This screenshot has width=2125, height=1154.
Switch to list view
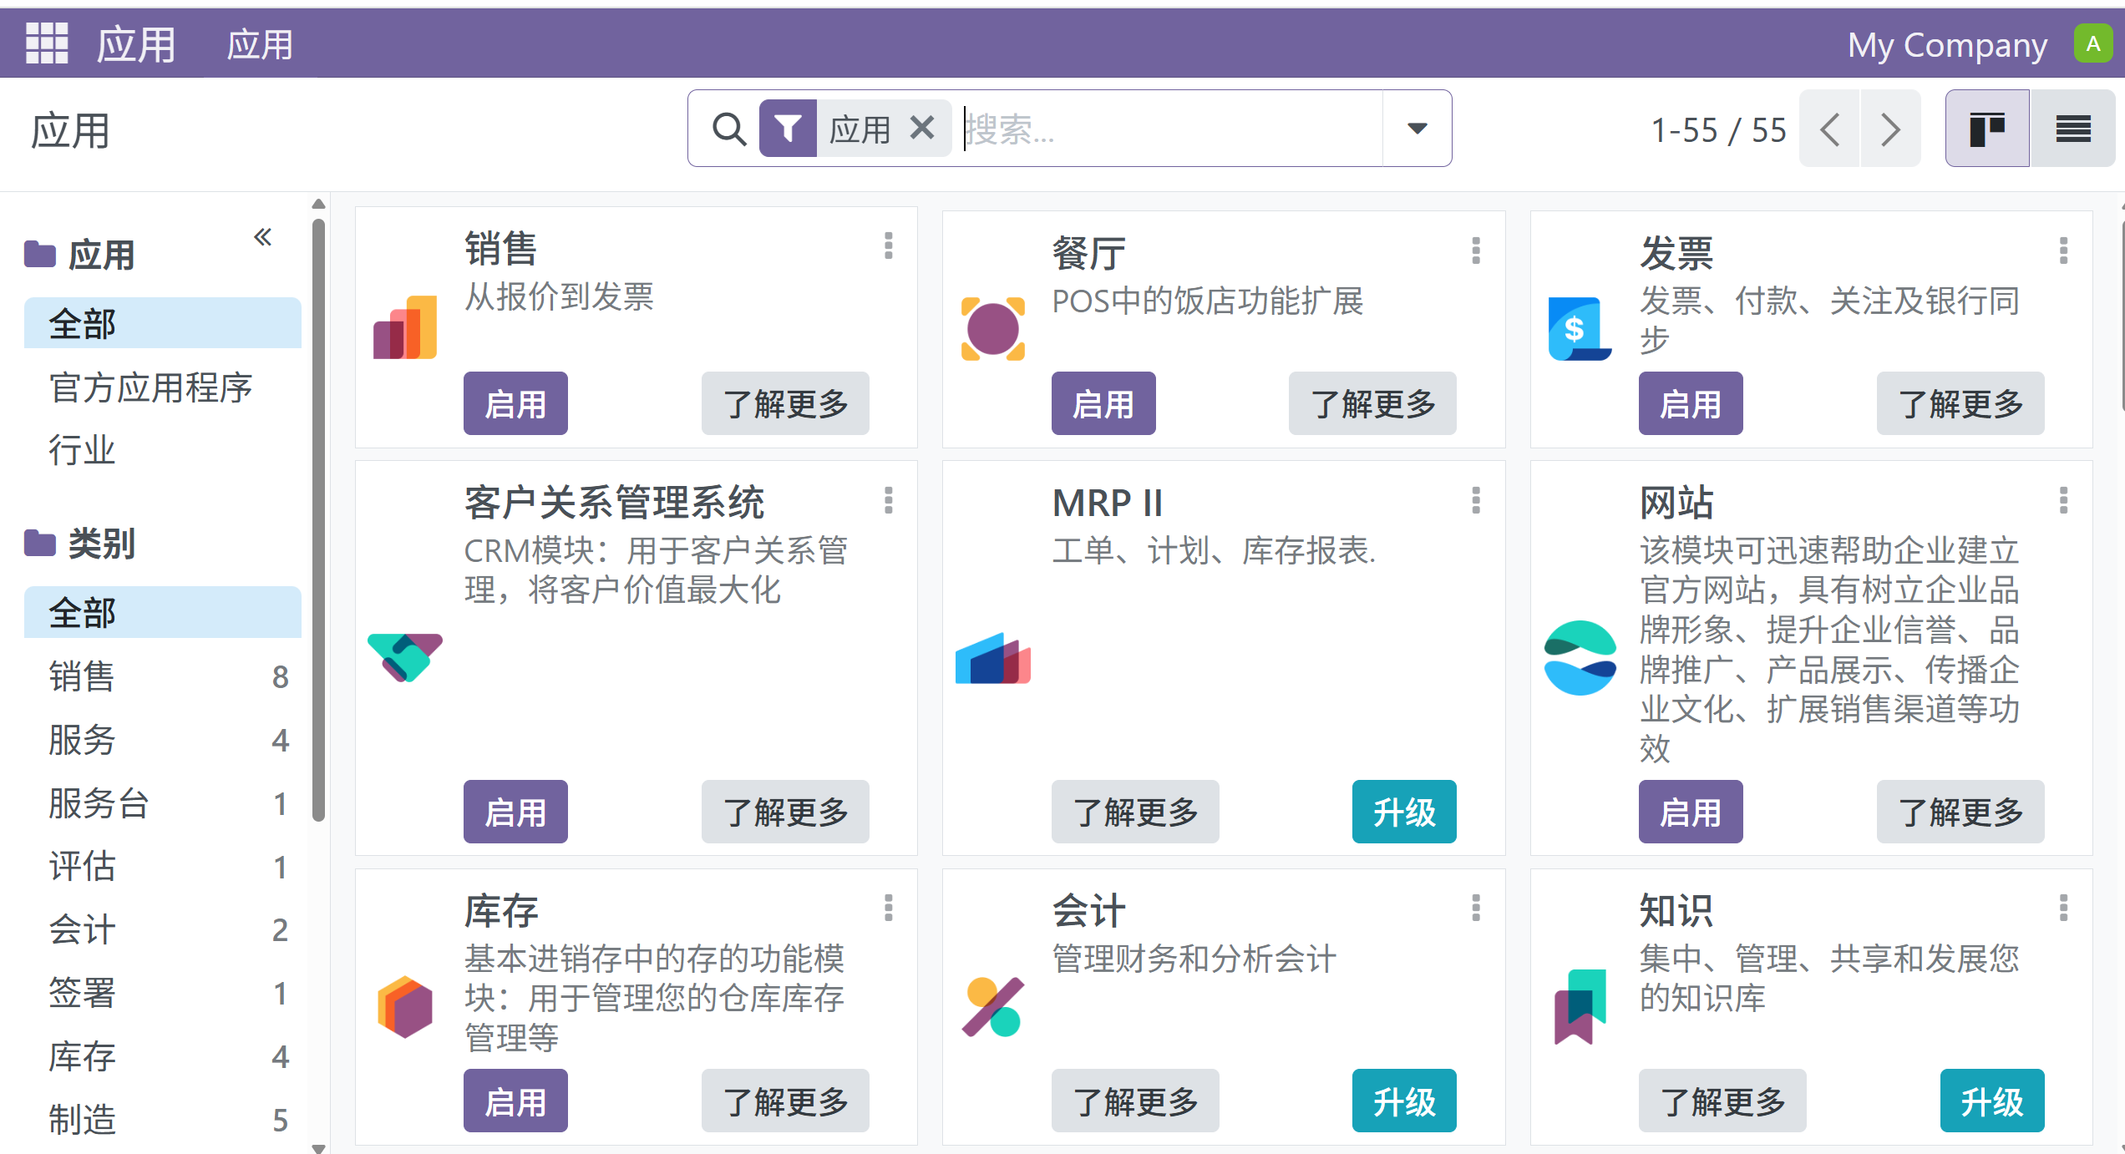point(2072,129)
